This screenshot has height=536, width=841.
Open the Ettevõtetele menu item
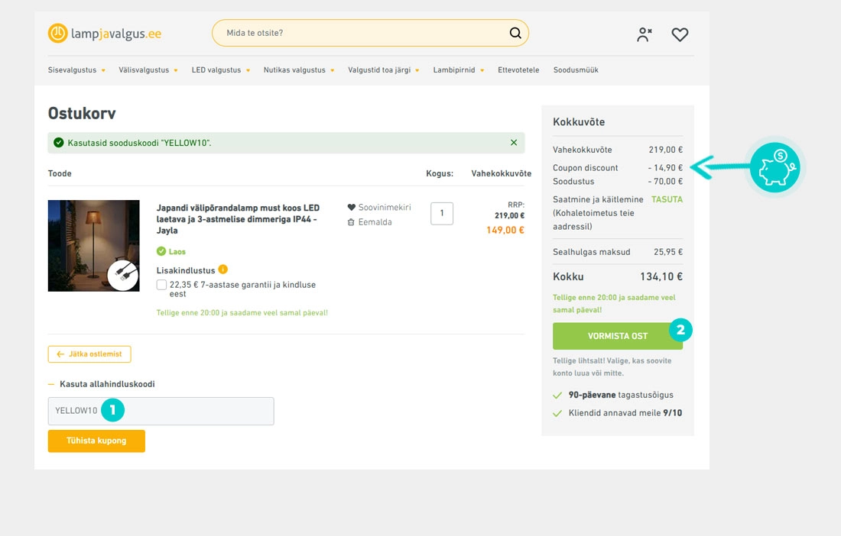click(x=518, y=70)
